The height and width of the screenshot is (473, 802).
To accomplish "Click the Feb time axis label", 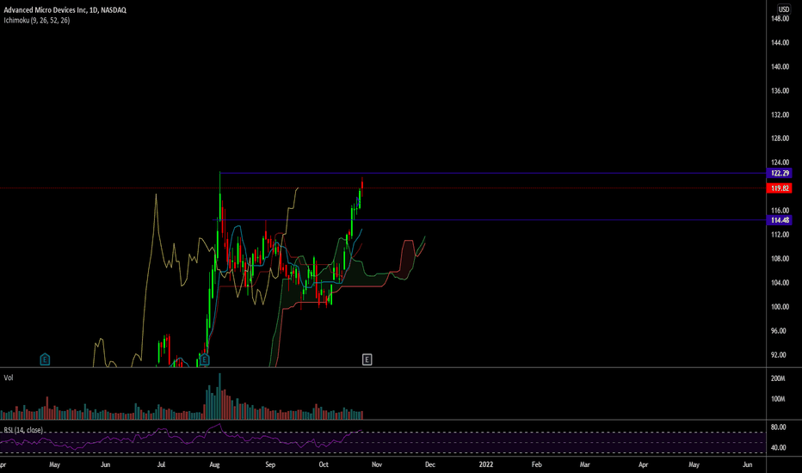I will (x=537, y=464).
